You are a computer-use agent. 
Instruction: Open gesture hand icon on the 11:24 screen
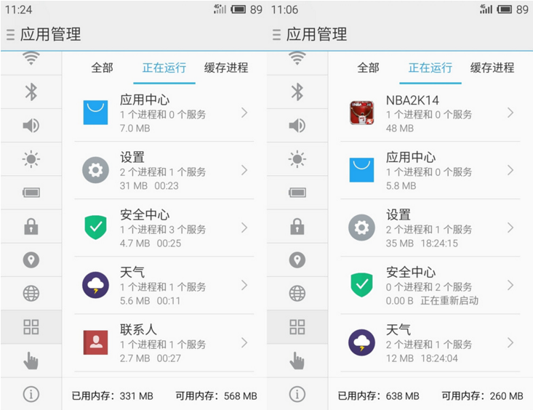(31, 360)
